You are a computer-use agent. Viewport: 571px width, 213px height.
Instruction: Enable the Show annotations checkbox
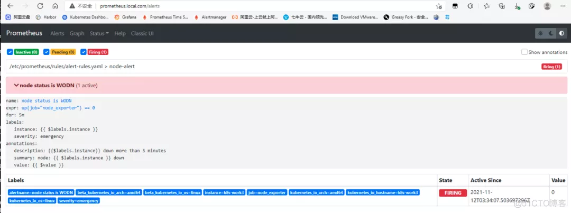[x=524, y=52]
